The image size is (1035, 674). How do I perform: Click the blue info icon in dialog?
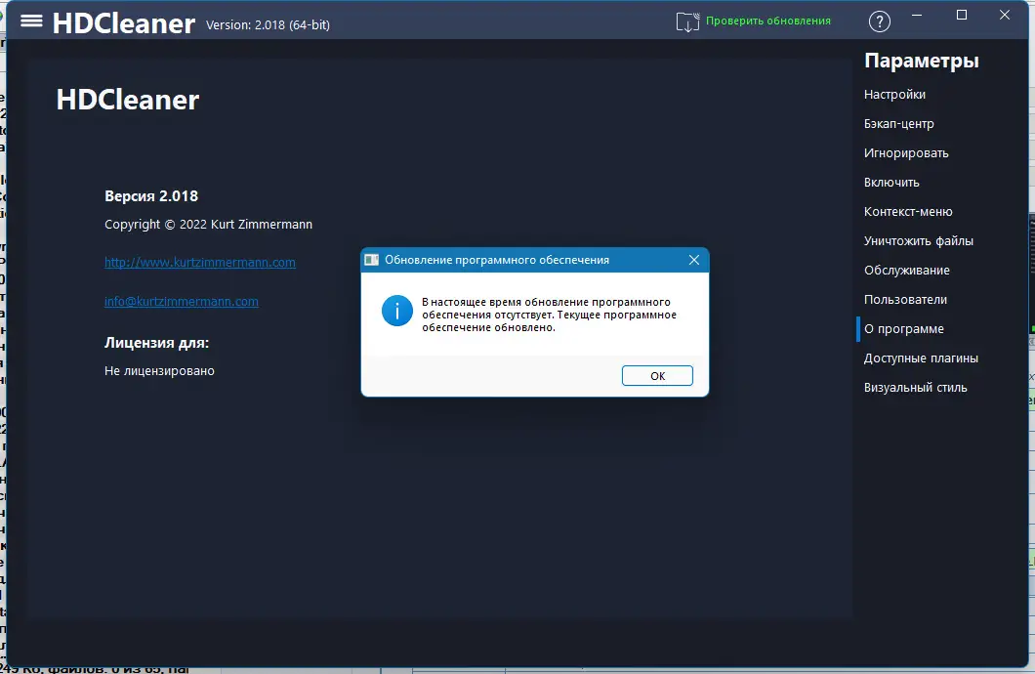click(x=397, y=311)
